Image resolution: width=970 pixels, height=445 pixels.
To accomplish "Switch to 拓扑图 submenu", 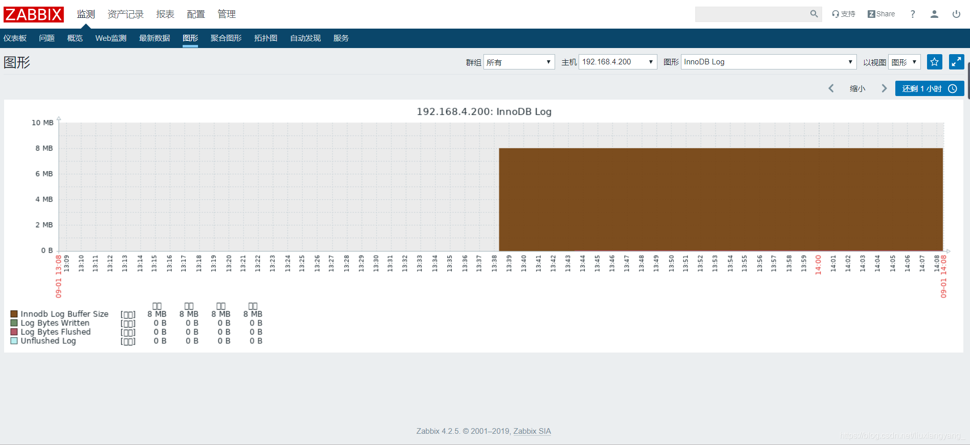I will [x=266, y=38].
